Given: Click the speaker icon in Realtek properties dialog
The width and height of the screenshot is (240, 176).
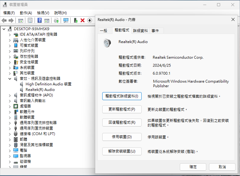Looking at the screenshot, I should point(107,43).
